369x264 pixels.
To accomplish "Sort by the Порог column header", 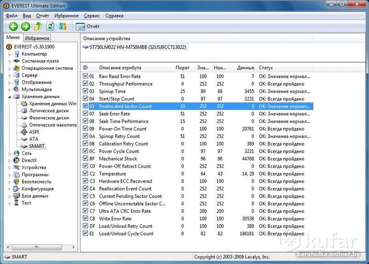I will [x=182, y=68].
